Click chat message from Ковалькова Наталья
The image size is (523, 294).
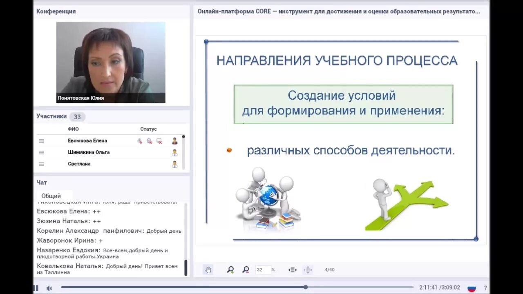click(x=107, y=269)
